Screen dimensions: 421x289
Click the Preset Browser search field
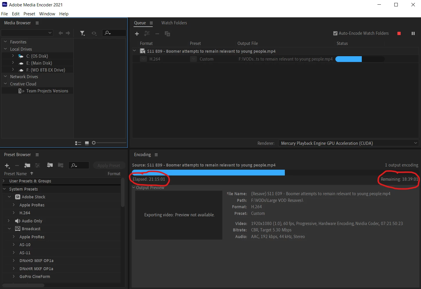79,165
